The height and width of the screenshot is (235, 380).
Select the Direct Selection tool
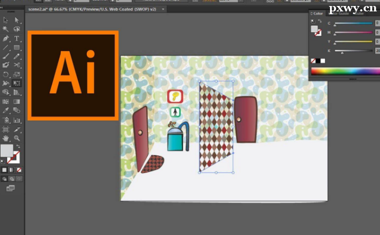tap(17, 20)
